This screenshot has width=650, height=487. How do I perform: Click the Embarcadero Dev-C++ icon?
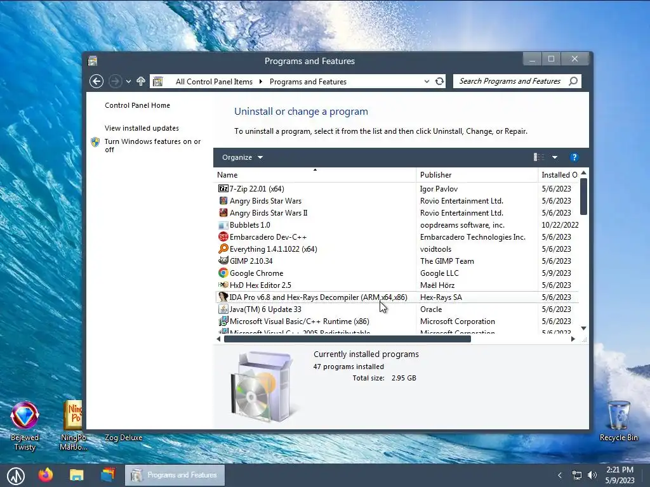point(223,237)
